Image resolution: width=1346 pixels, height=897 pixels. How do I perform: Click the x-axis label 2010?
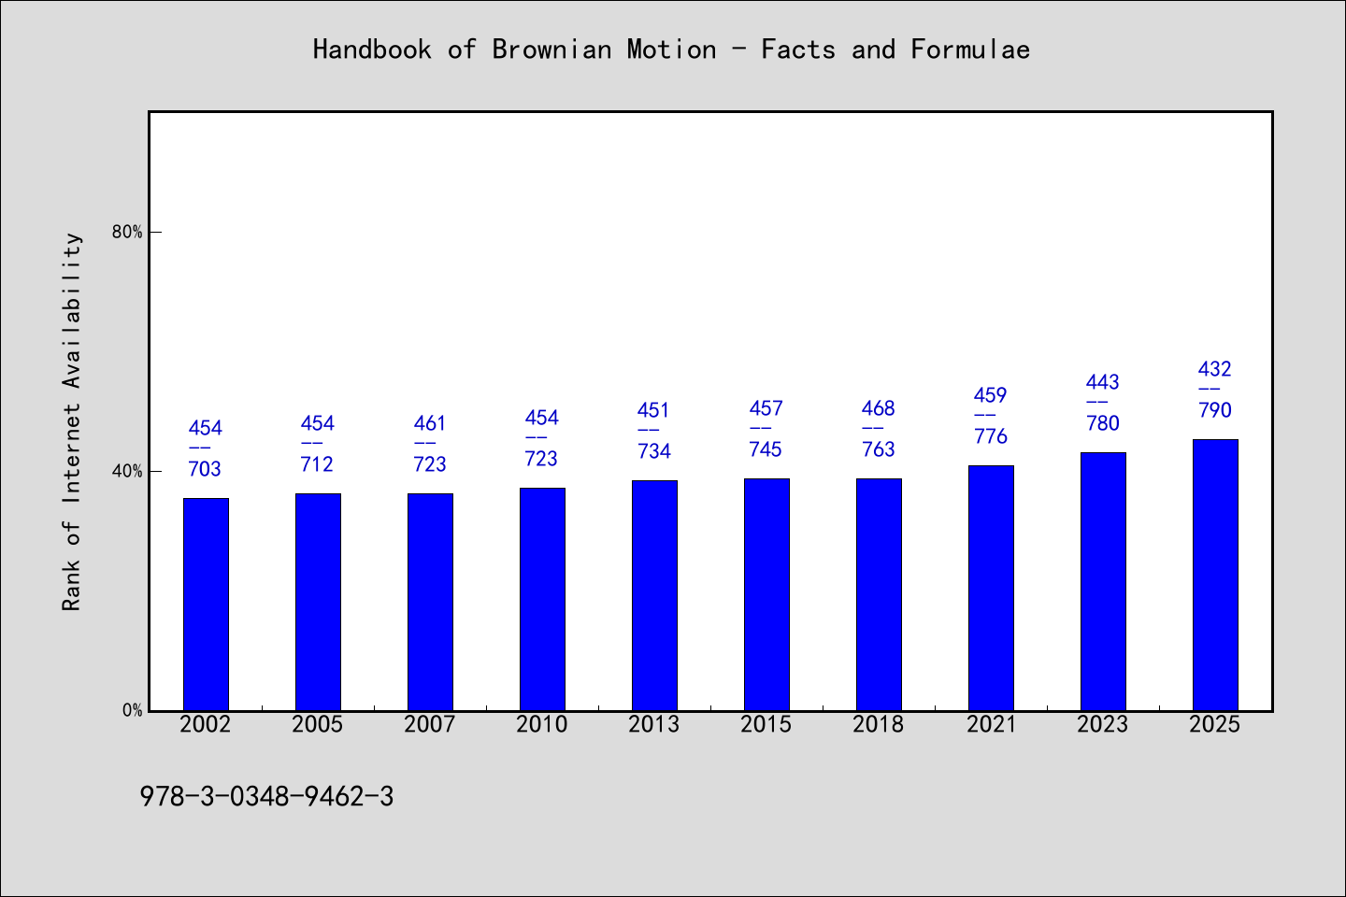click(x=542, y=724)
